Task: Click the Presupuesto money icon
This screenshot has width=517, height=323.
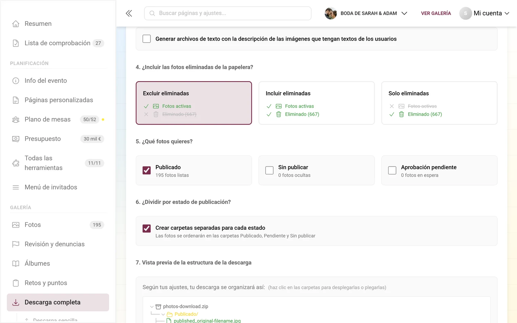Action: coord(16,139)
